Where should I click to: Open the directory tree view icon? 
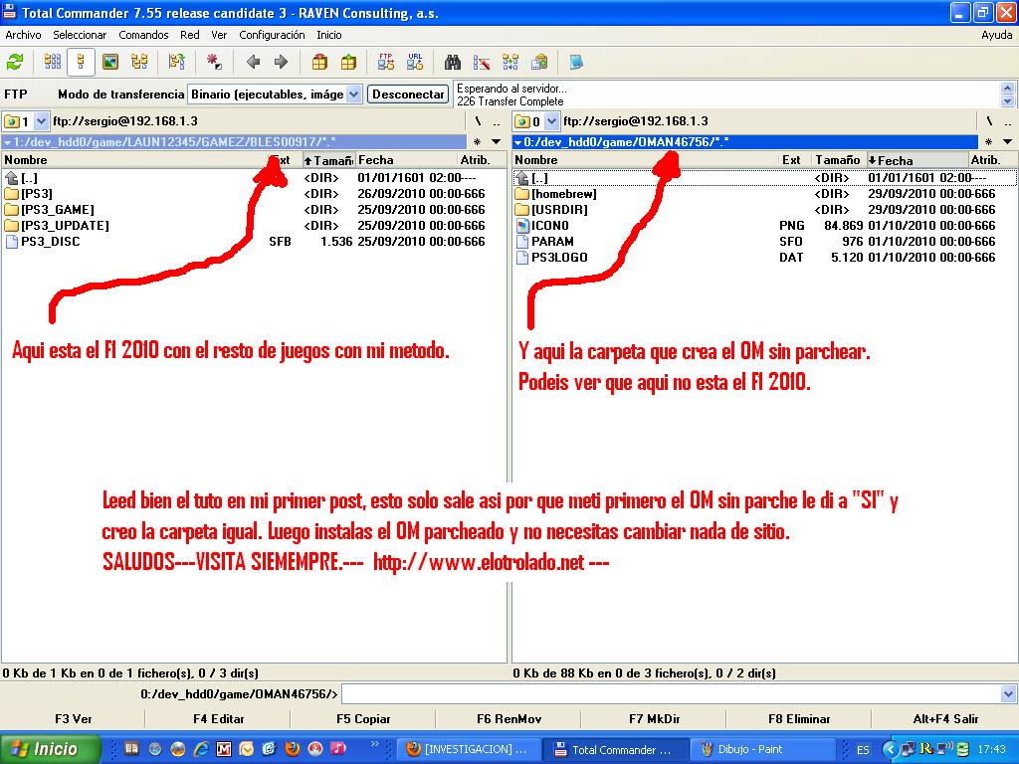139,63
